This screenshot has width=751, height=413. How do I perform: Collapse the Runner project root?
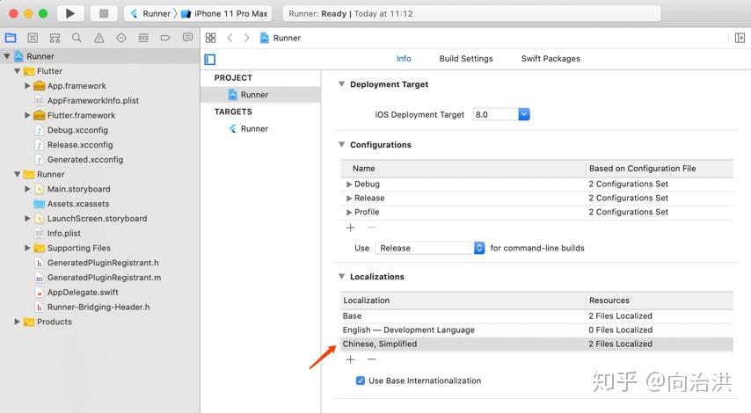pos(7,56)
